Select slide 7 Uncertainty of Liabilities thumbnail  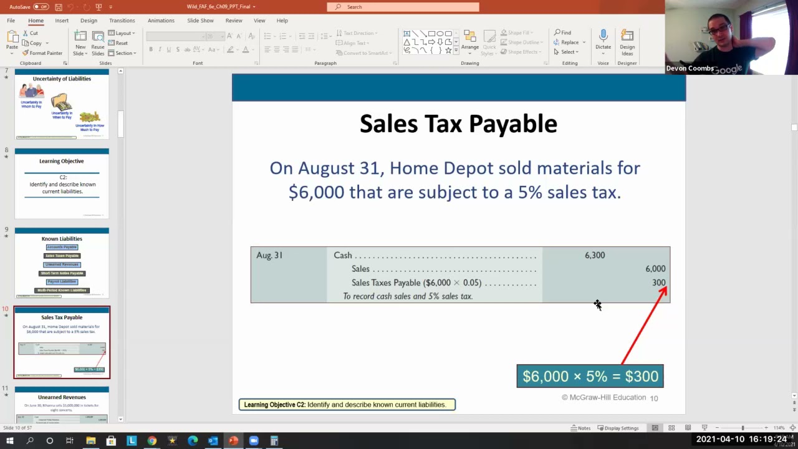pyautogui.click(x=62, y=104)
